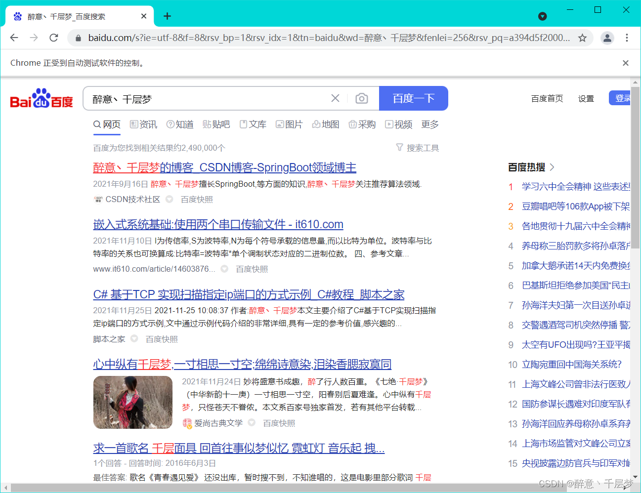Open hot search 加拿大鹅承诺14天内免费换
Screen dimensions: 641x493
click(576, 265)
